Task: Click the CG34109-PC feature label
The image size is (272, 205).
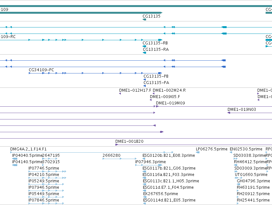Action: [41, 70]
